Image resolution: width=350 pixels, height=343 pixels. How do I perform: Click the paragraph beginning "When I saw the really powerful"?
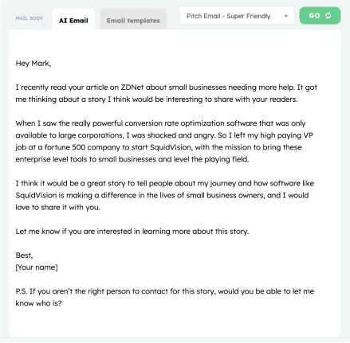click(164, 141)
